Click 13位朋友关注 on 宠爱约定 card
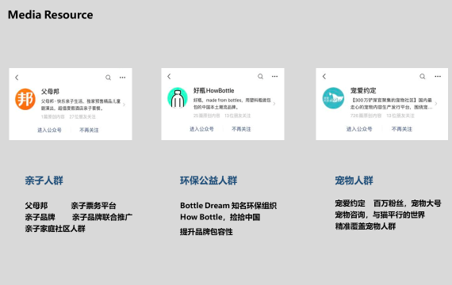The height and width of the screenshot is (285, 452). click(400, 116)
